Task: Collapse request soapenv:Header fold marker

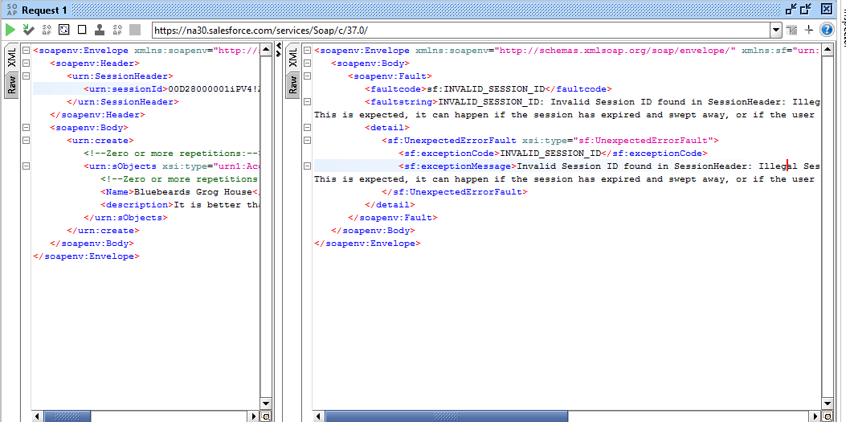Action: pos(26,64)
